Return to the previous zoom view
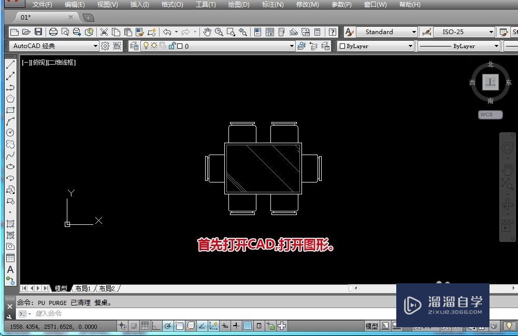 243,32
